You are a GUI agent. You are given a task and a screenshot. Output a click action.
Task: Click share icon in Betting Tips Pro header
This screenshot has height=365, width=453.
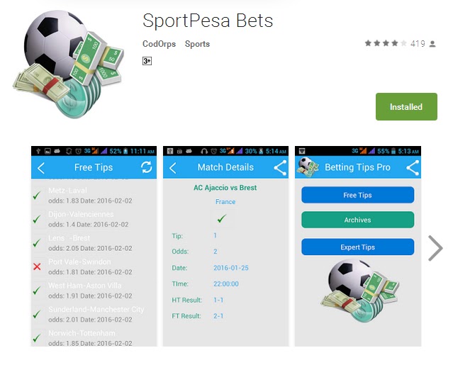click(x=413, y=168)
